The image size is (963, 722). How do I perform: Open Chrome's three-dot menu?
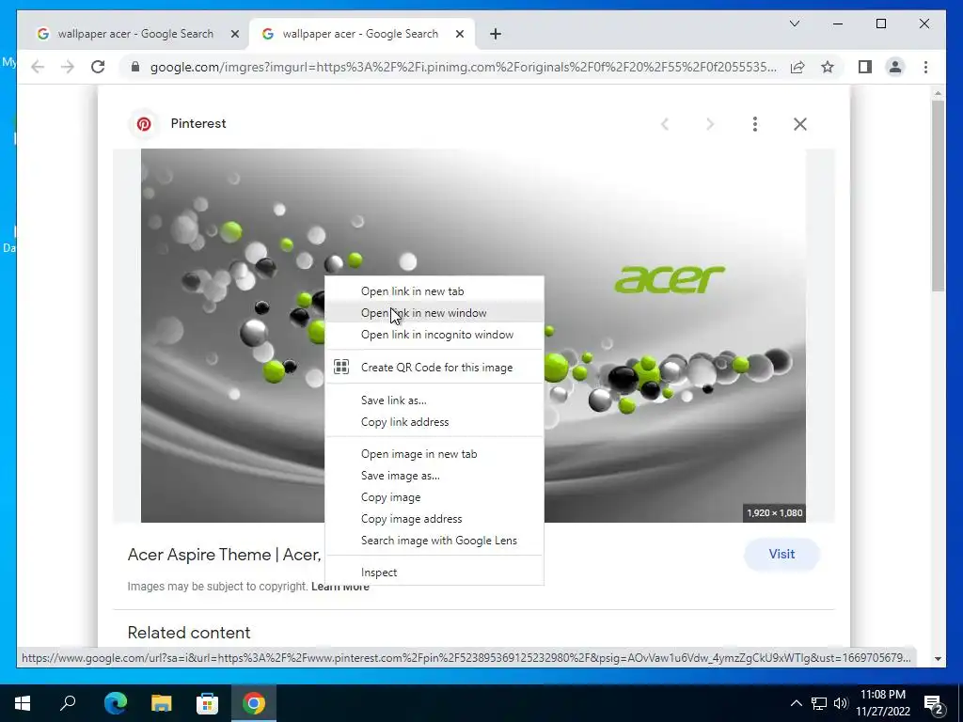pyautogui.click(x=925, y=67)
